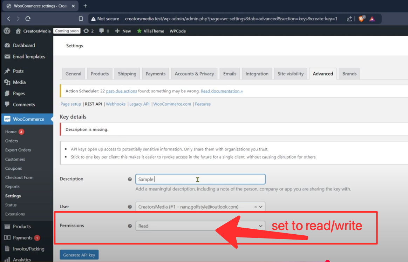Open the Read documentation link

(x=222, y=91)
